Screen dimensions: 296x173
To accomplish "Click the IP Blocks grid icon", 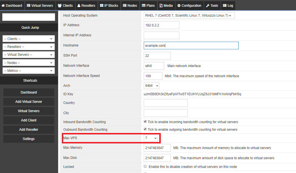I will click(102, 6).
